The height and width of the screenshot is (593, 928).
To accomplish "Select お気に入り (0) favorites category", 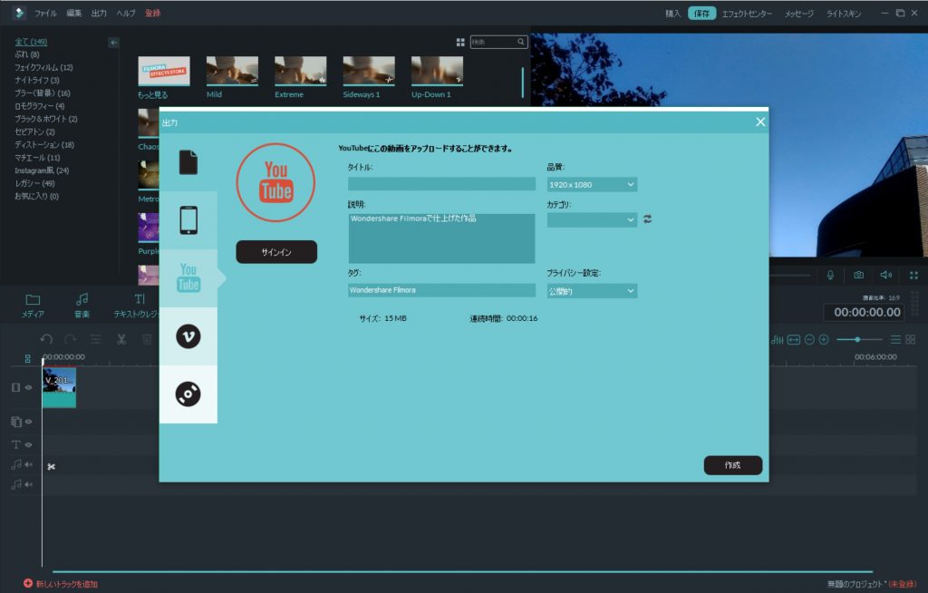I will click(x=36, y=196).
